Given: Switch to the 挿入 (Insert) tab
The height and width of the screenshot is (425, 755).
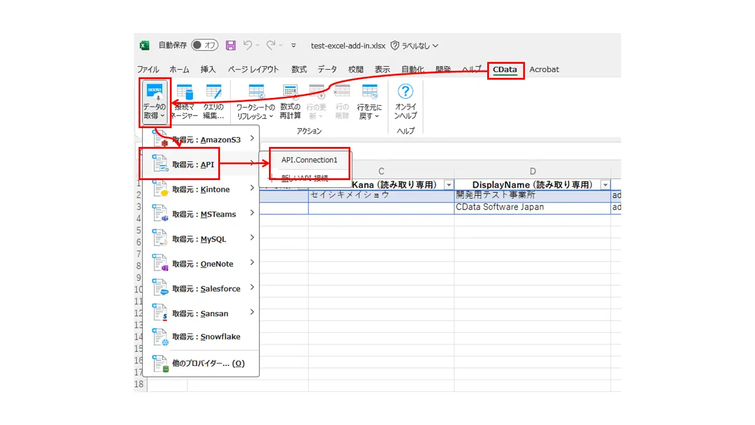Looking at the screenshot, I should click(208, 69).
